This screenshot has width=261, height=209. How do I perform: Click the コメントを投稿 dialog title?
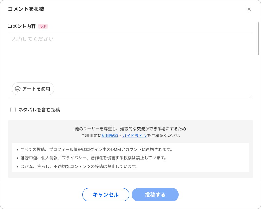pos(26,9)
